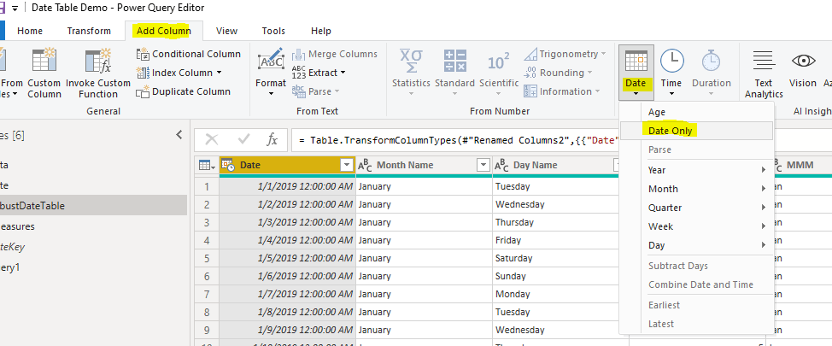832x346 pixels.
Task: Choose Date Only from the menu
Action: coord(671,131)
